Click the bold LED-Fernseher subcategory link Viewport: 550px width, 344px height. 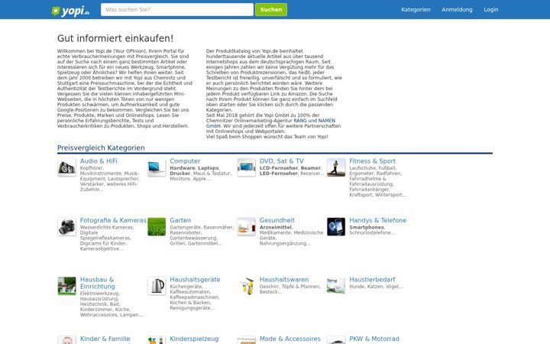(279, 174)
